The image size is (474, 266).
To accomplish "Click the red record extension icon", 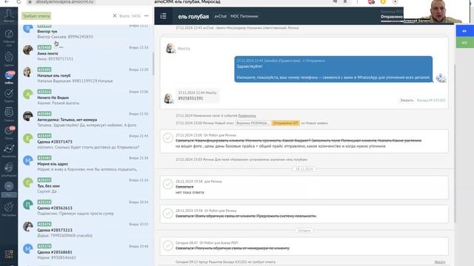I will [x=395, y=1].
